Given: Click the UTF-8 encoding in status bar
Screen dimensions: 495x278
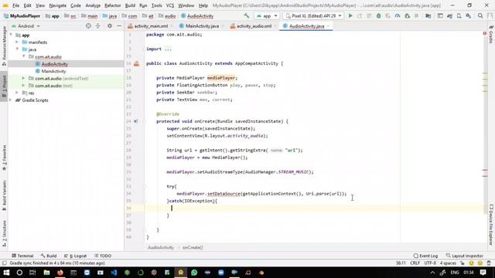Looking at the screenshot, I should pos(430,263).
